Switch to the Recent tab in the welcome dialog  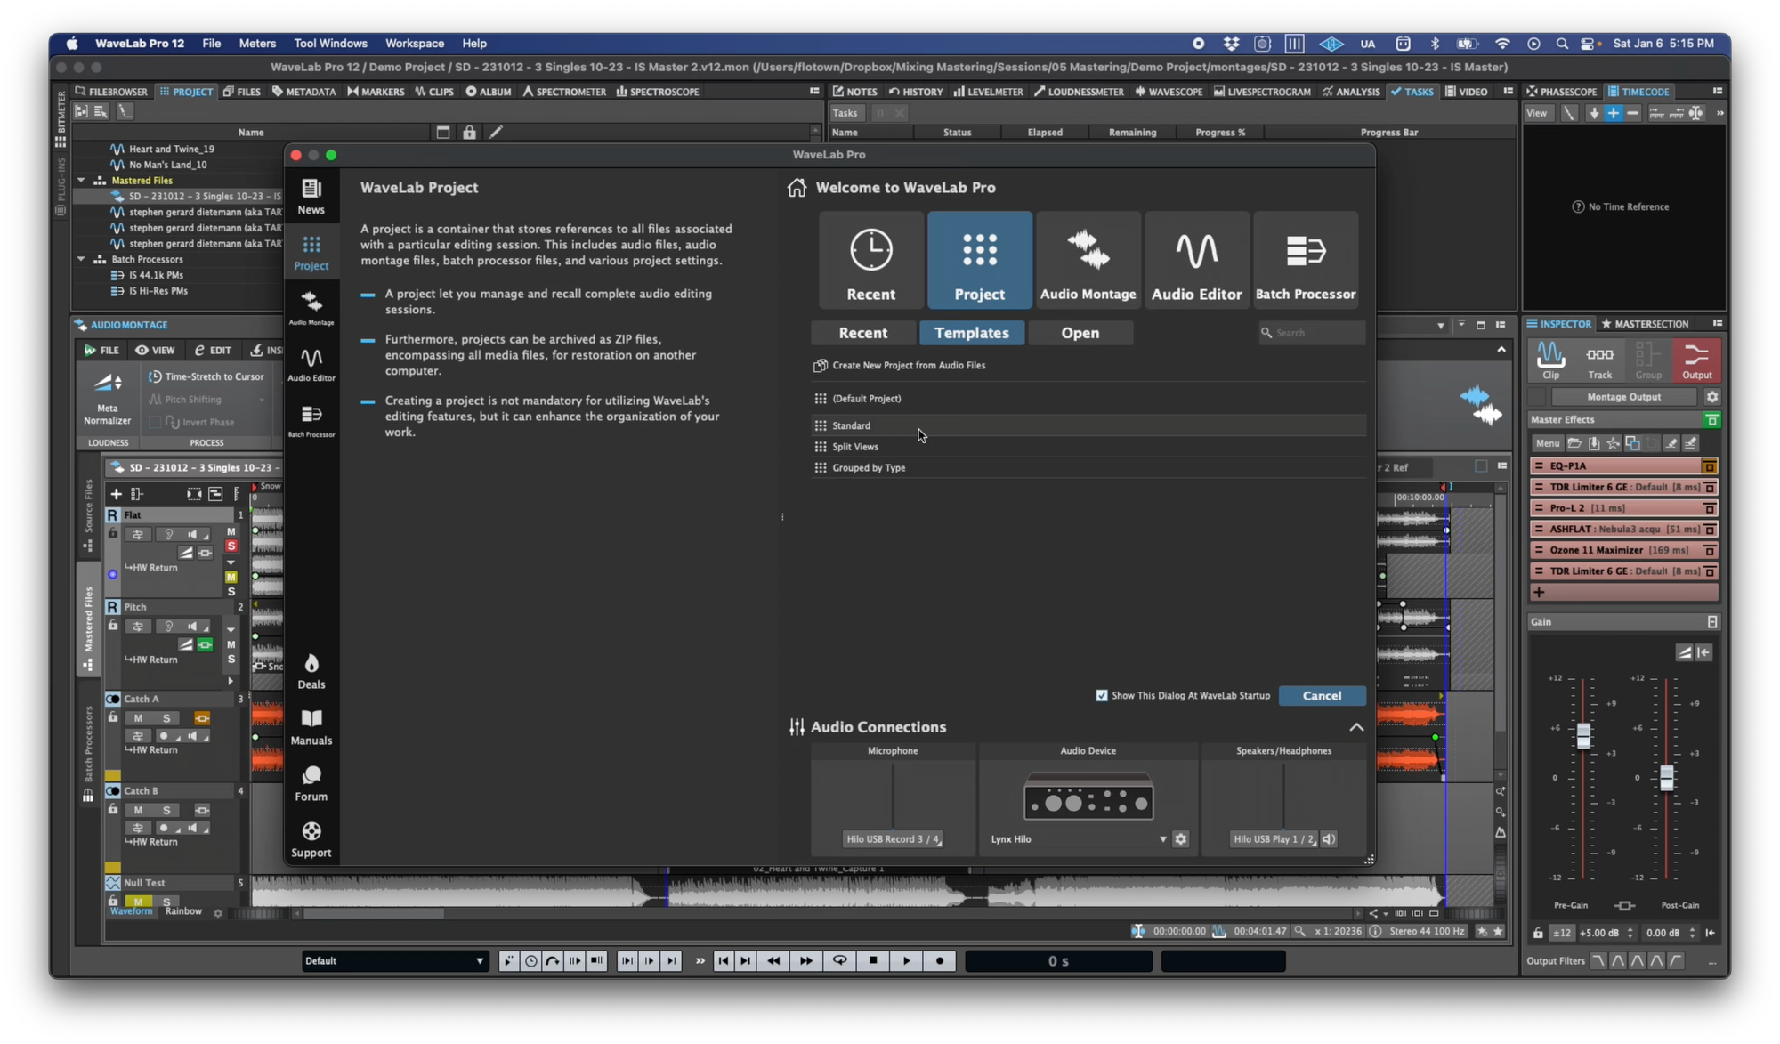click(862, 332)
